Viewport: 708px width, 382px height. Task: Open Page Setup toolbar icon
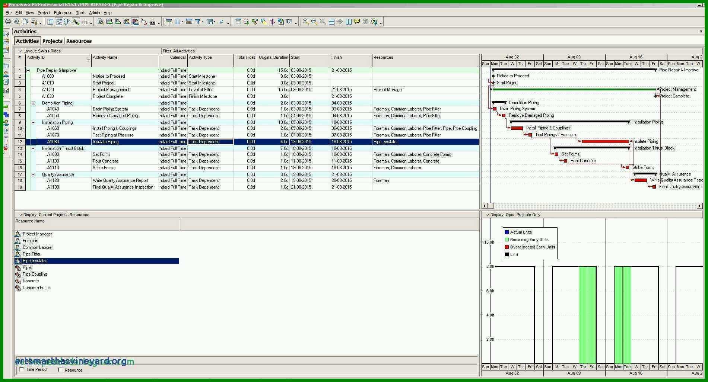click(x=25, y=22)
